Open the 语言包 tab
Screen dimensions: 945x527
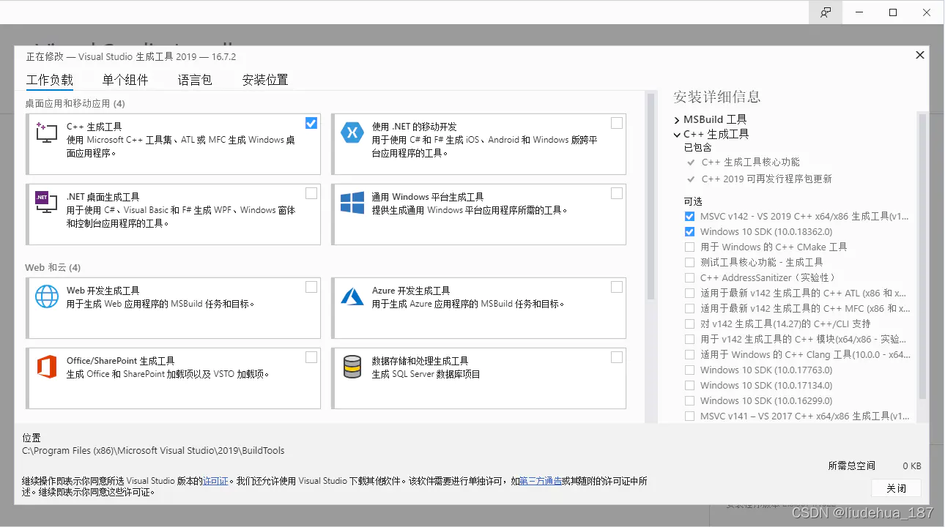(195, 80)
